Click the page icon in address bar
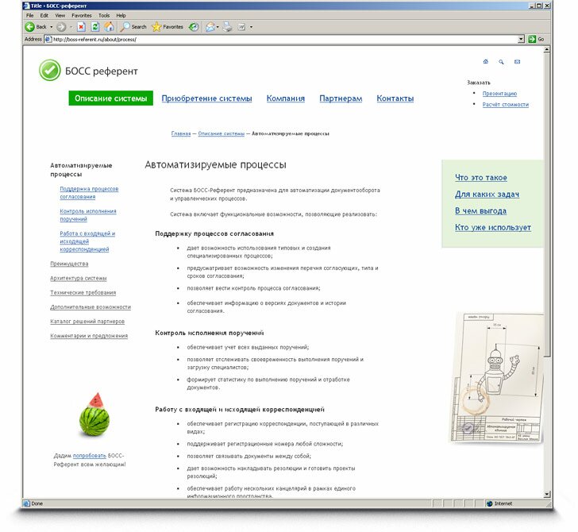The width and height of the screenshot is (578, 532). click(48, 39)
